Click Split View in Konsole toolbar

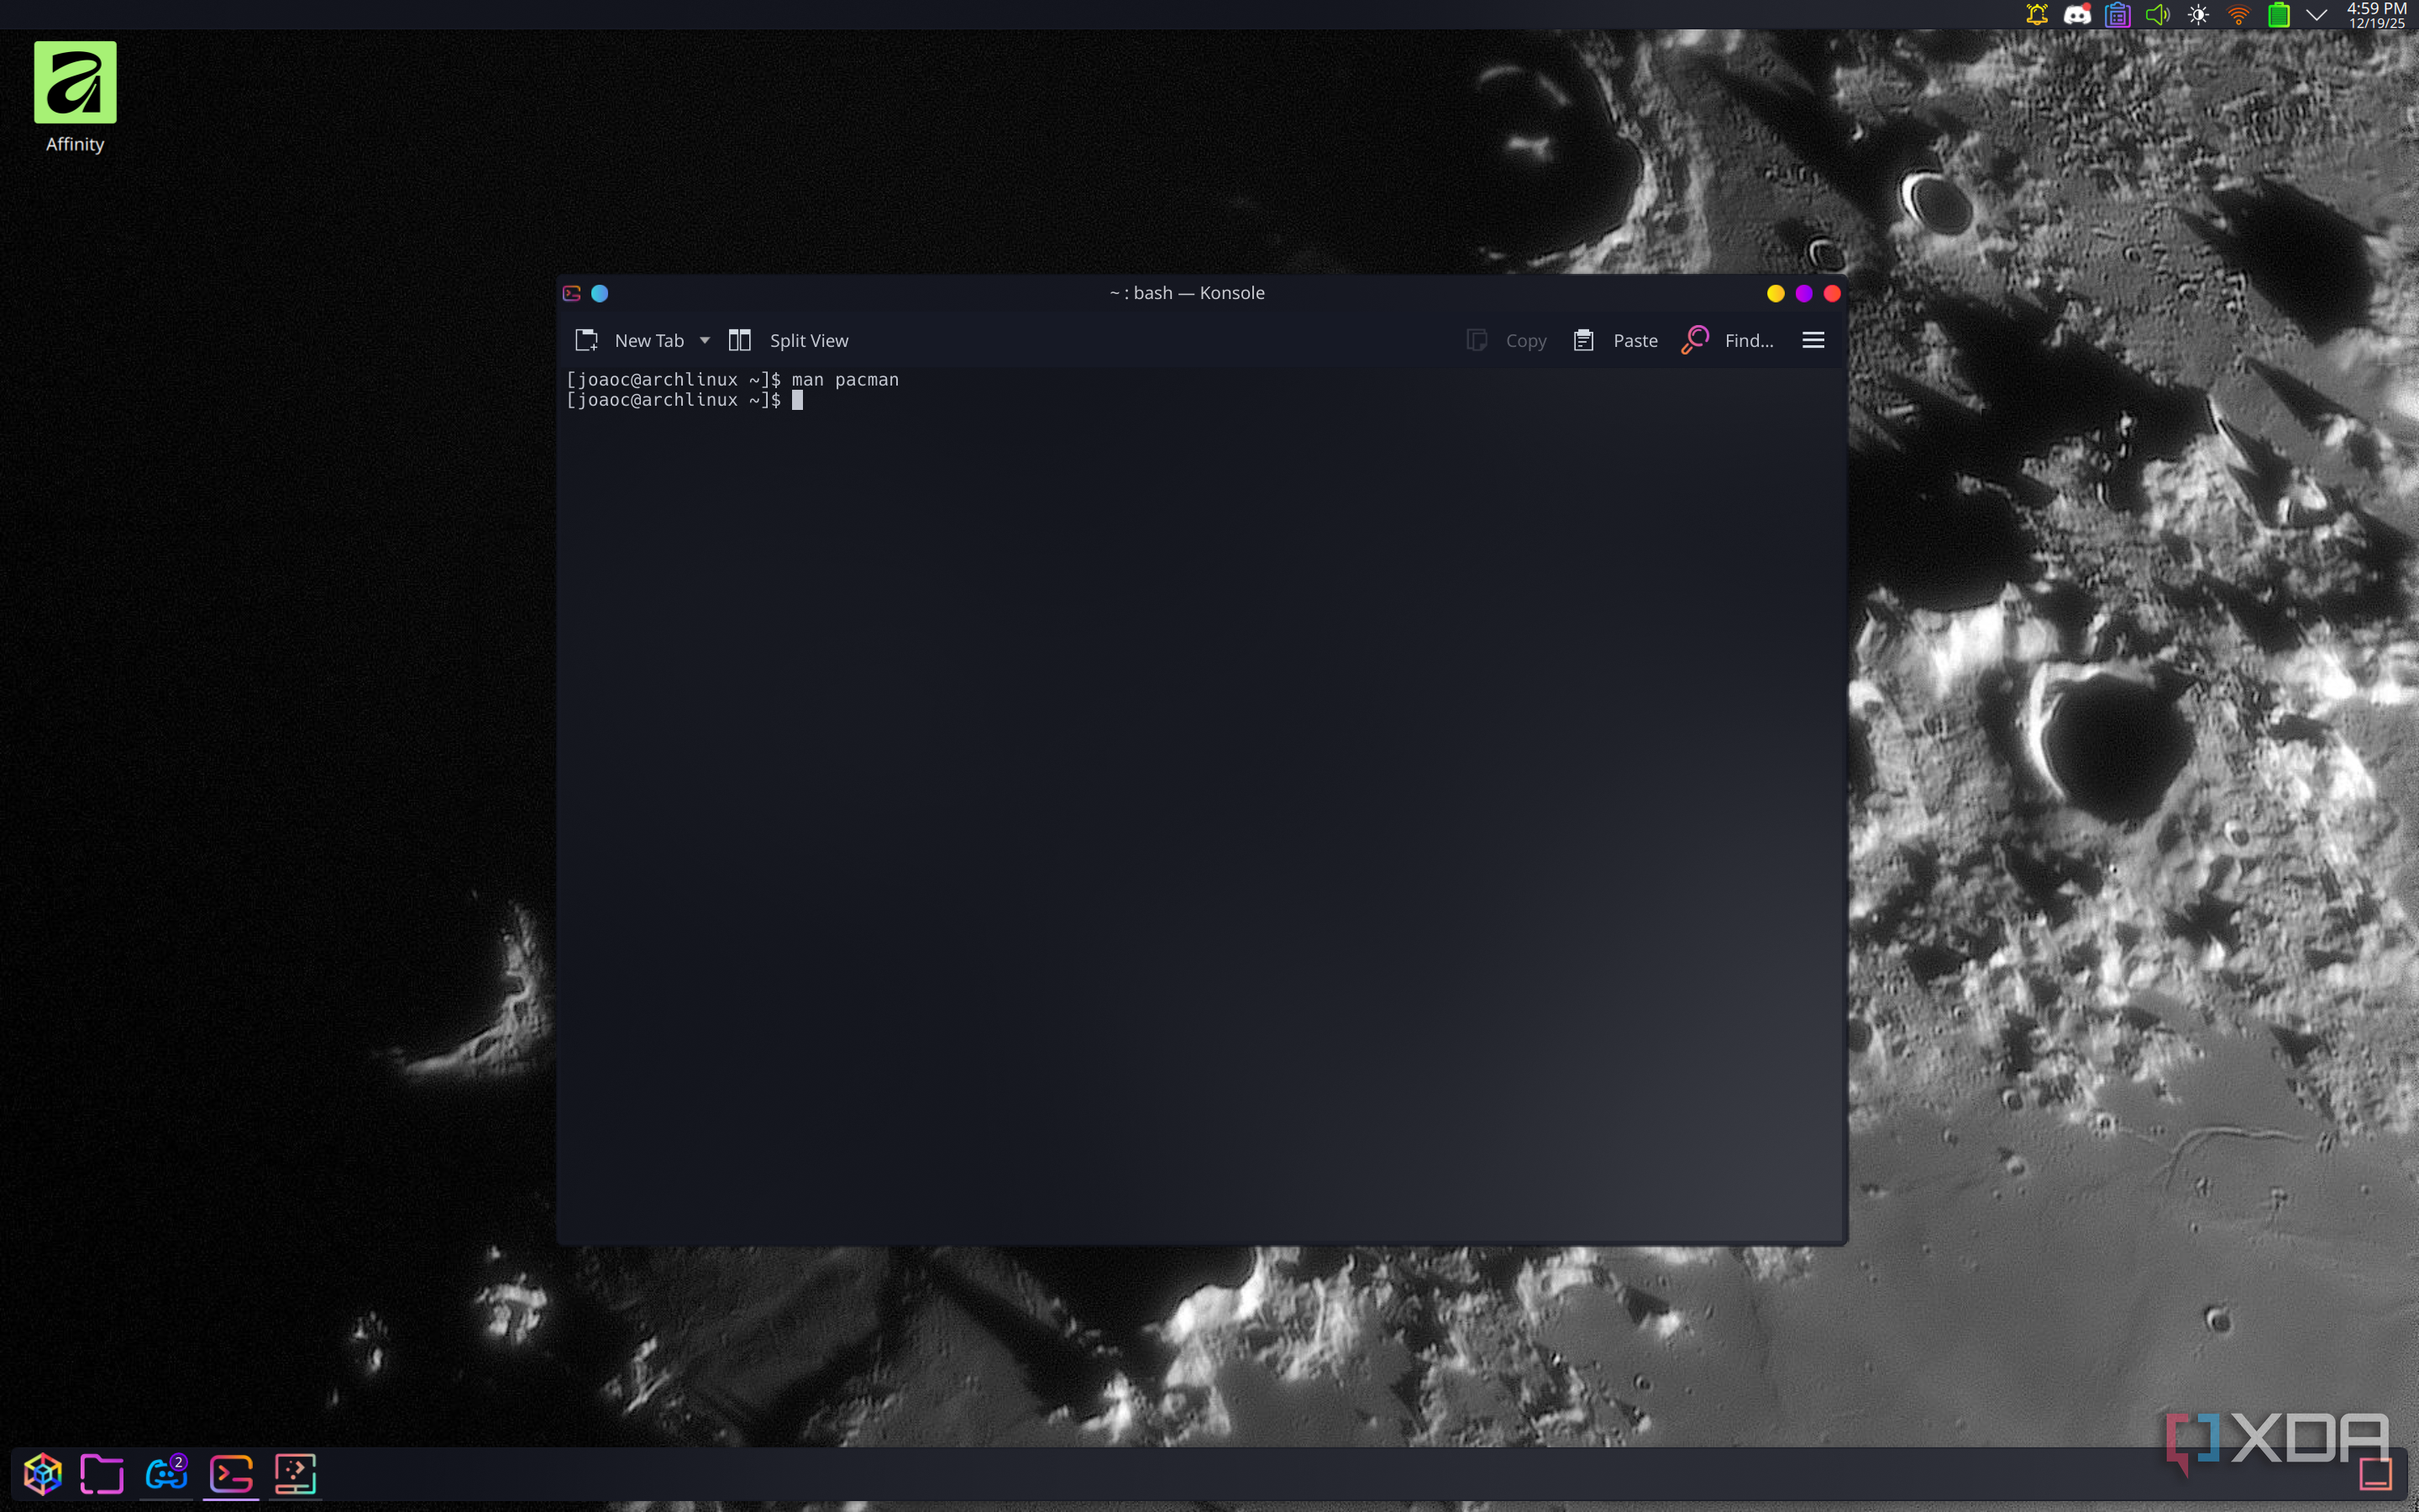789,340
